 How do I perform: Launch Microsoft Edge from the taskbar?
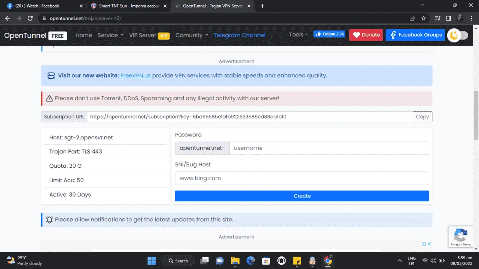click(251, 260)
